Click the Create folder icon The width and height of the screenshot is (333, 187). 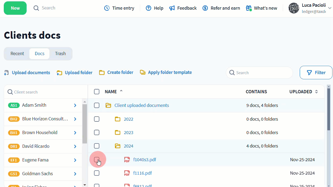click(102, 73)
